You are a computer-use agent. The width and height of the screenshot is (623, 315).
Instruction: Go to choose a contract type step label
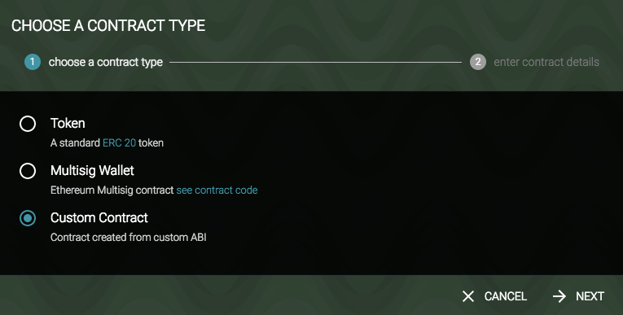tap(106, 62)
